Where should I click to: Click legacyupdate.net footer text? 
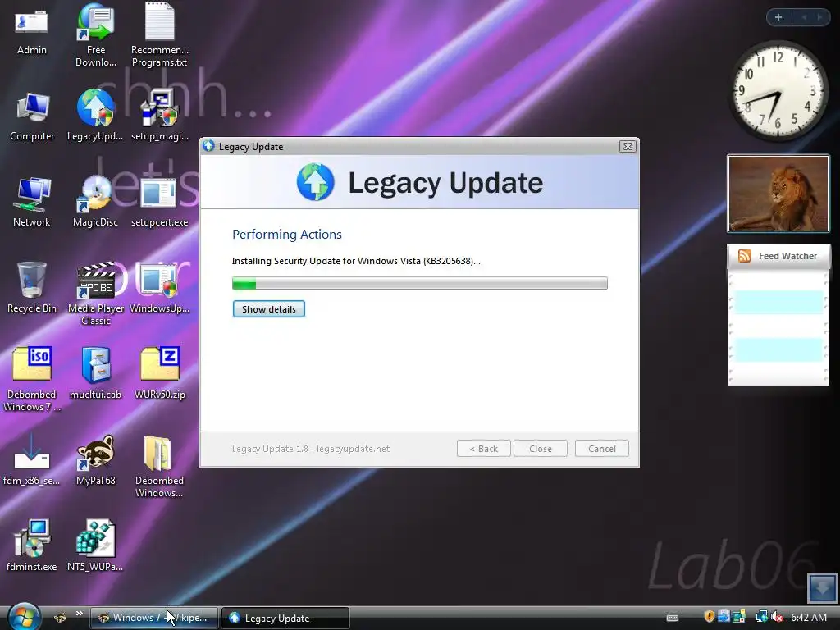[x=353, y=449]
